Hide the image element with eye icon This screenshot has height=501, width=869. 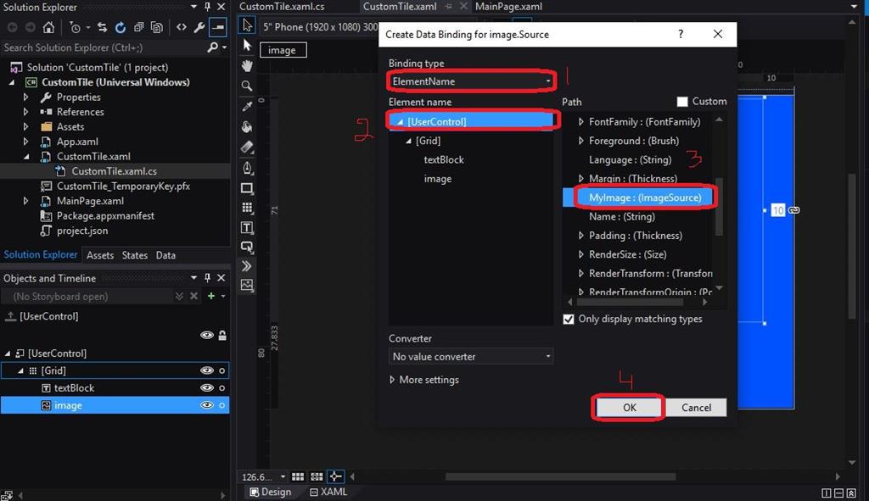[x=207, y=405]
